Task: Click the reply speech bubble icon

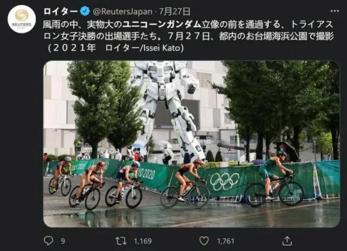Action: [x=49, y=241]
